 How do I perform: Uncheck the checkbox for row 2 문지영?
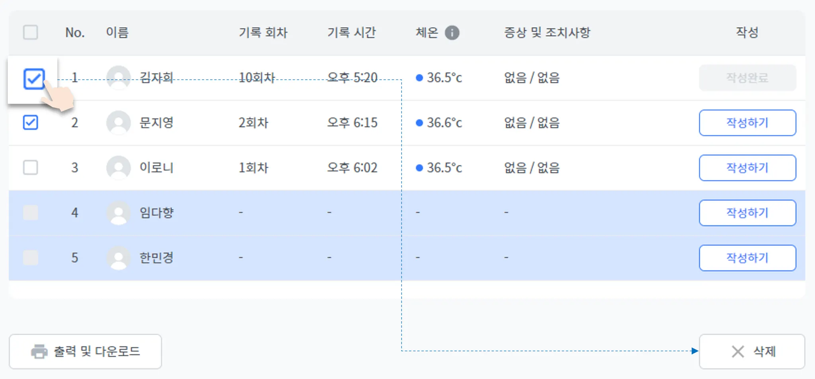pyautogui.click(x=31, y=122)
